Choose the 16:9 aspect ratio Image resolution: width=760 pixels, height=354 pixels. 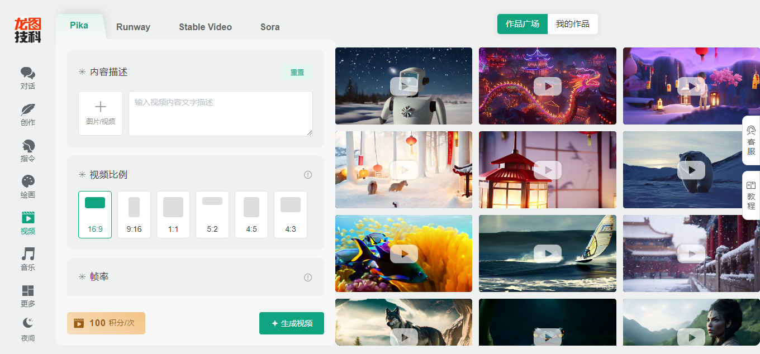tap(95, 214)
